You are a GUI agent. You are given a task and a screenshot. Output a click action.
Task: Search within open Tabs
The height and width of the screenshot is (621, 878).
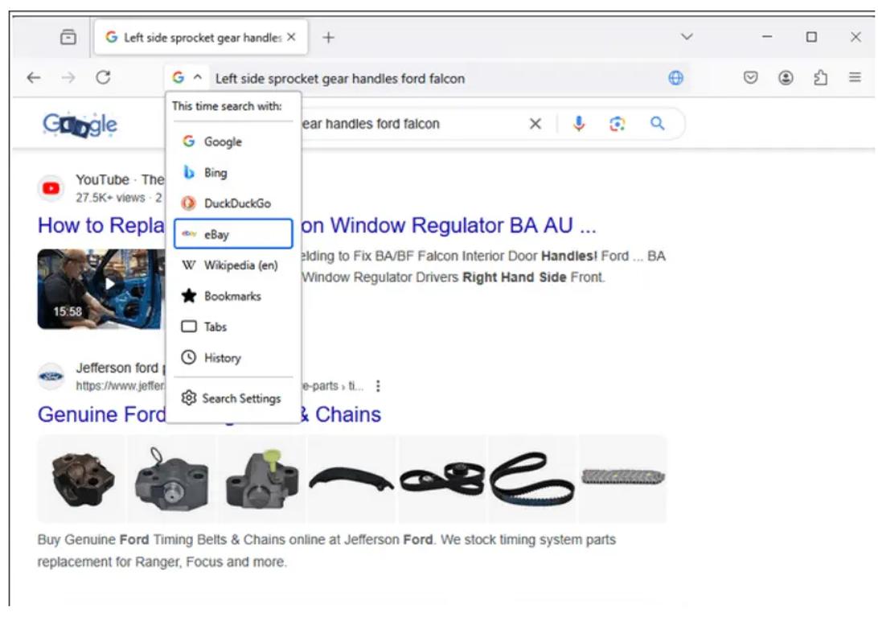(x=233, y=327)
